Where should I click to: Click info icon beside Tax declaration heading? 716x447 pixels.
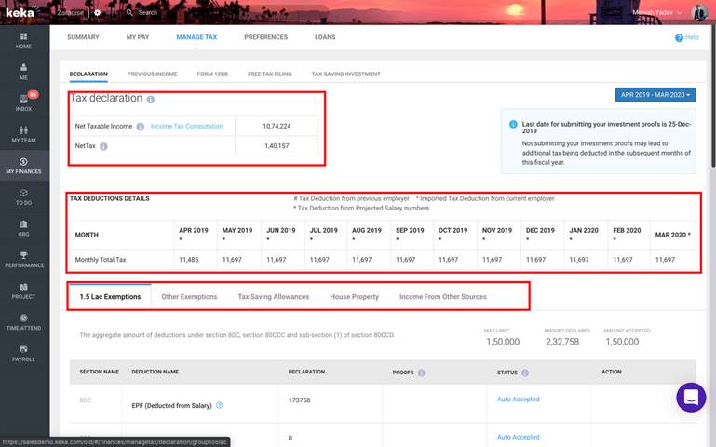coord(151,99)
